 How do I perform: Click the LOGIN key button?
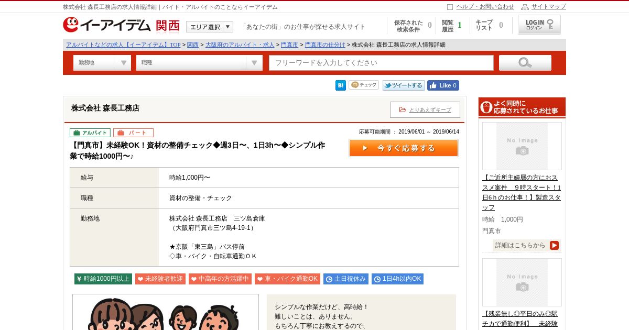(539, 25)
